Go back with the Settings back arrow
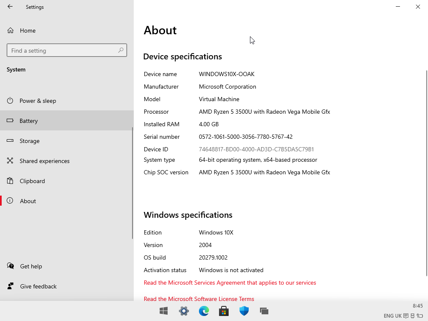Viewport: 428px width, 321px height. tap(10, 7)
